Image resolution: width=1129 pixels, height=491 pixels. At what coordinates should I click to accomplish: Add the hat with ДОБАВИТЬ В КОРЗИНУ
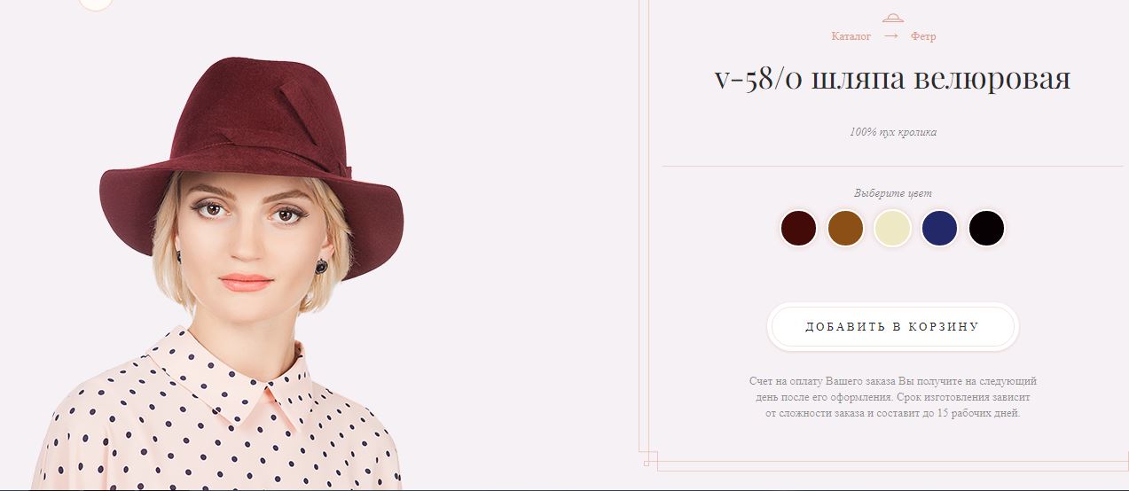(892, 327)
